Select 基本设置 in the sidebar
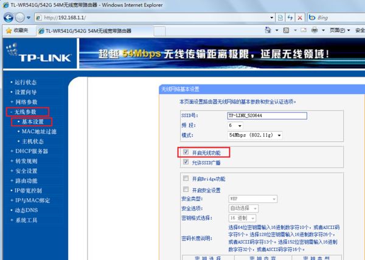Viewport: 365px width, 260px height. (x=33, y=121)
